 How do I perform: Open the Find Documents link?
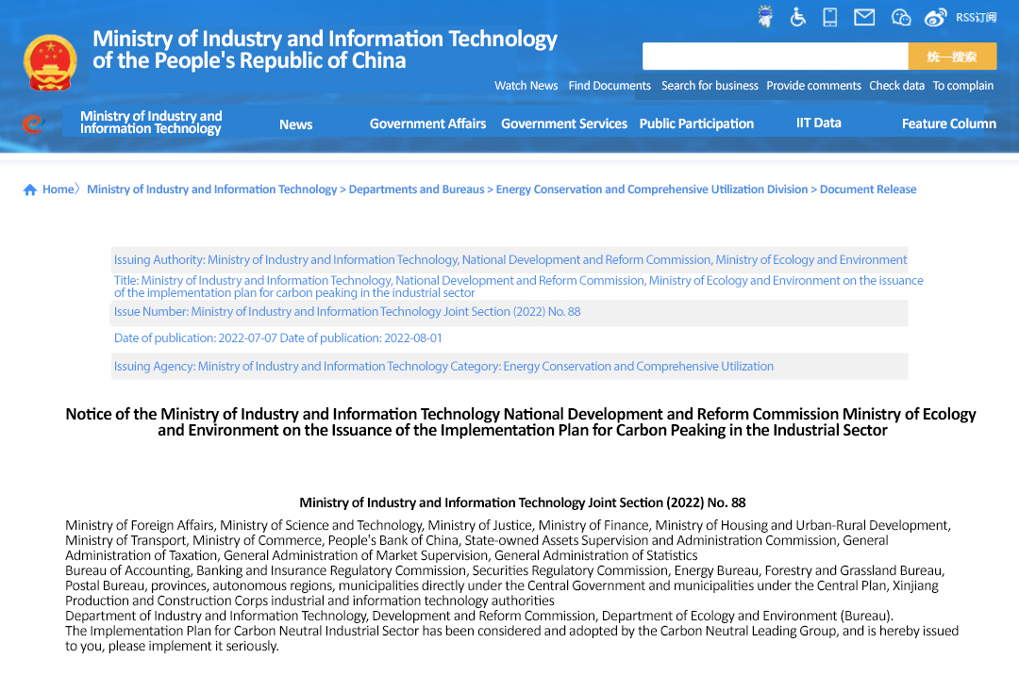tap(610, 86)
